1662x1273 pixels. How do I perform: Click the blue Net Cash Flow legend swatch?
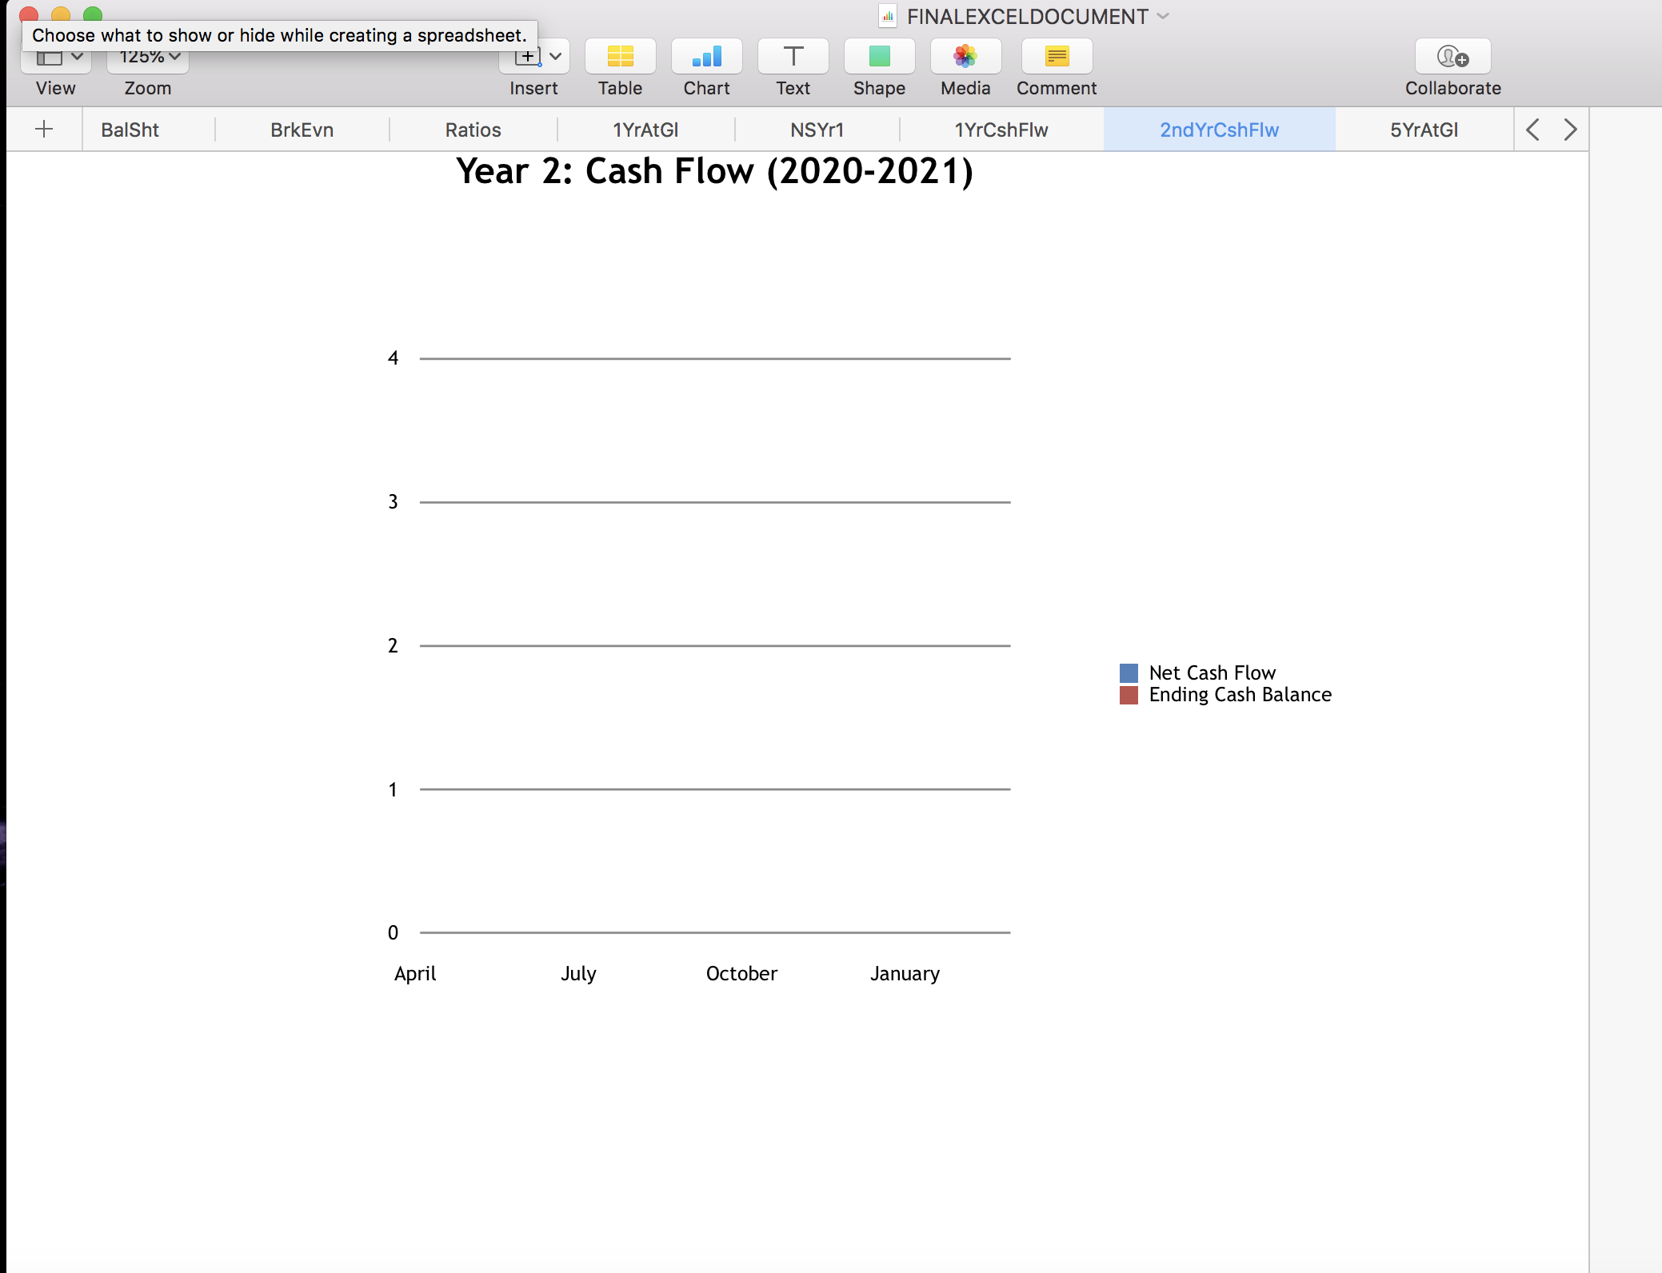[x=1129, y=673]
